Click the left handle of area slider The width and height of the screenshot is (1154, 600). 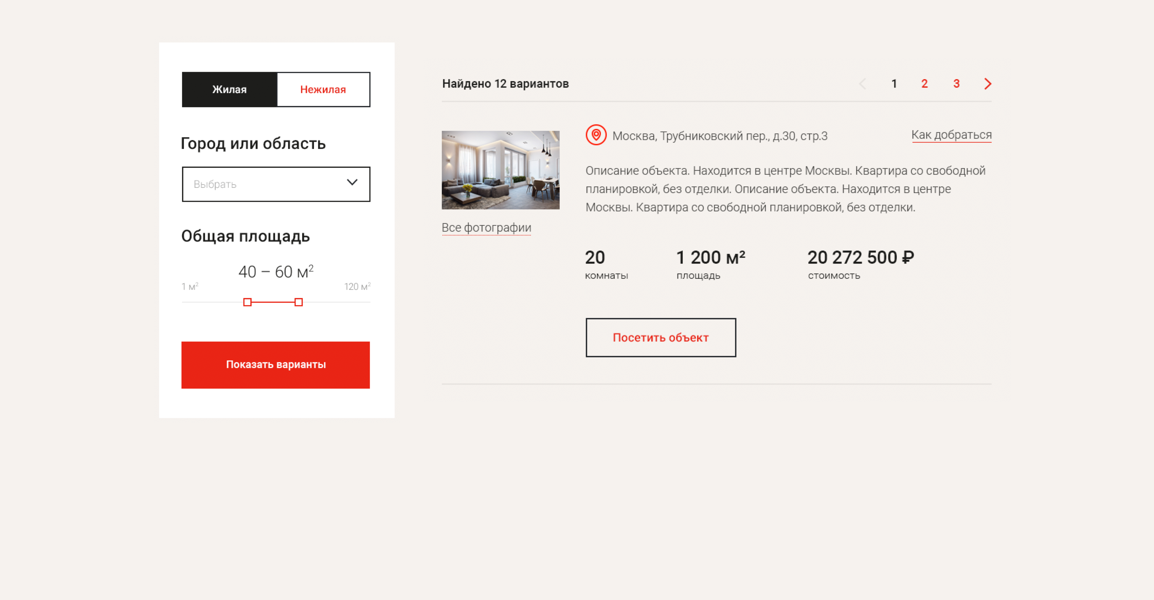click(x=247, y=302)
